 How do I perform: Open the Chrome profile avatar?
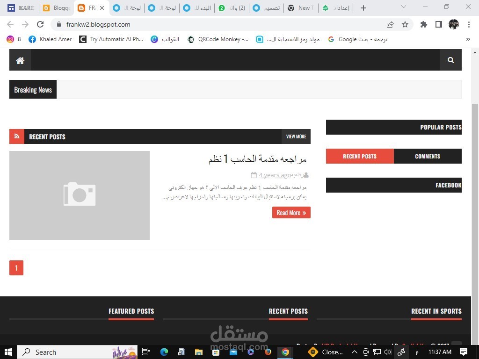point(454,24)
